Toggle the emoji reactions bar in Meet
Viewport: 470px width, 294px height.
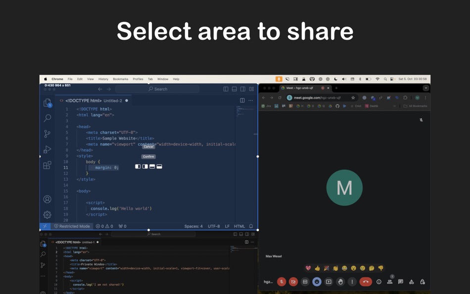317,282
